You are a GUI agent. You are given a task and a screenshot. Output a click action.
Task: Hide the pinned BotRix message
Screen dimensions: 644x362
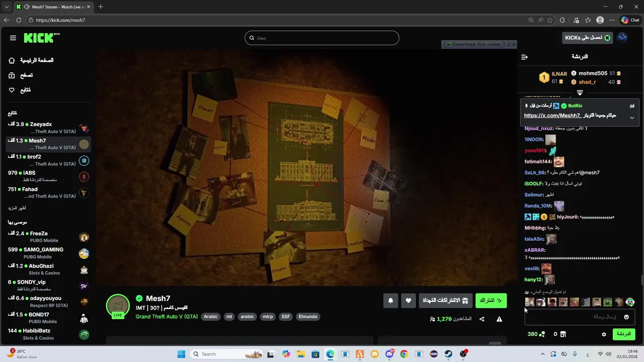click(x=632, y=106)
